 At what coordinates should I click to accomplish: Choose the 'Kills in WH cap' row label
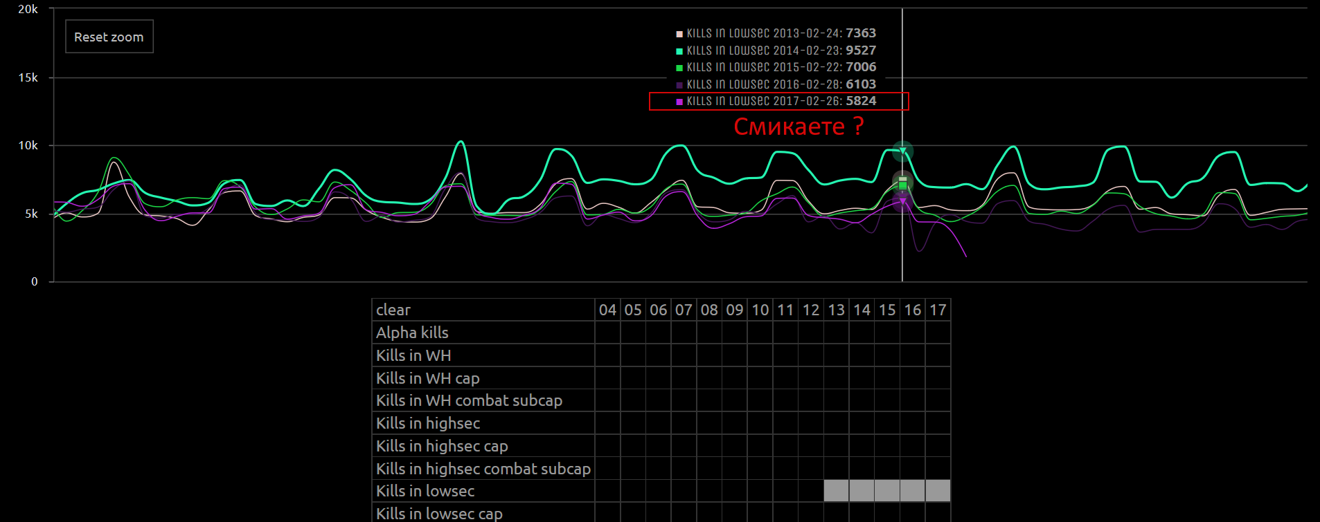pos(483,378)
